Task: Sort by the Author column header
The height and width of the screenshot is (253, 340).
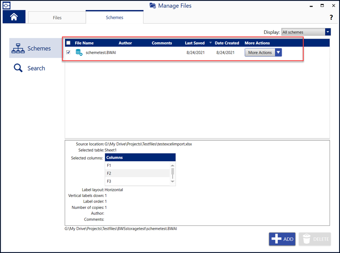Action: point(125,43)
